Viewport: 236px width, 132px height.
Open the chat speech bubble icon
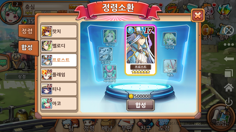[x=4, y=63]
